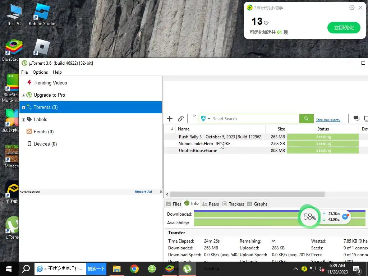Click the Labels tag icon
368x276 pixels.
[x=29, y=119]
